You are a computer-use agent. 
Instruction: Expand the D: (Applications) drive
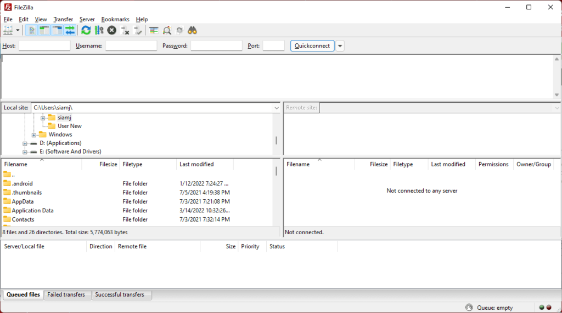pos(25,143)
